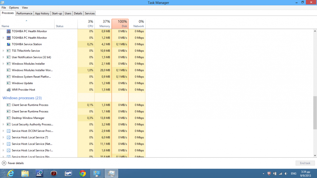The height and width of the screenshot is (178, 317).
Task: Expand User Notification Service (32 bit)
Action: click(3, 57)
